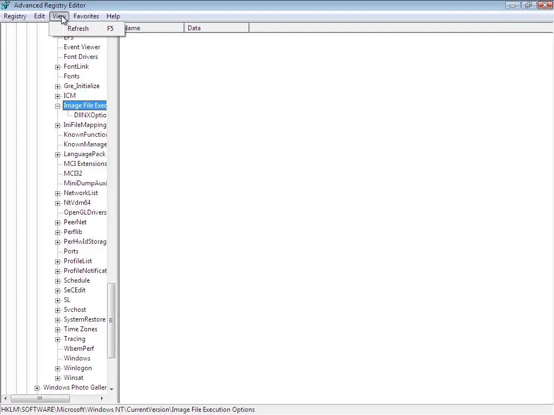Expand the Schedule key
554x415 pixels.
click(x=57, y=281)
